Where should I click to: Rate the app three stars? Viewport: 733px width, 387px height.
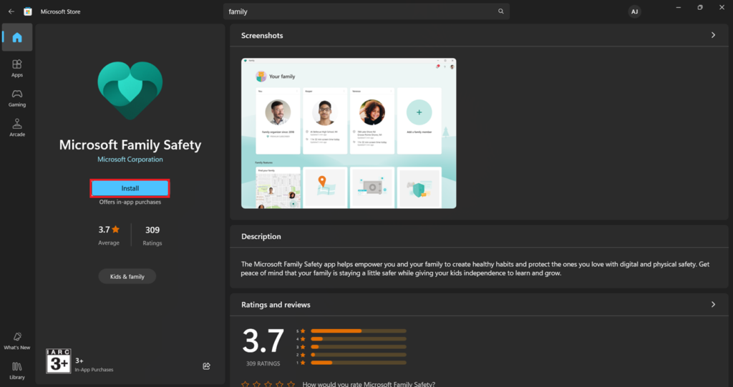(x=268, y=384)
